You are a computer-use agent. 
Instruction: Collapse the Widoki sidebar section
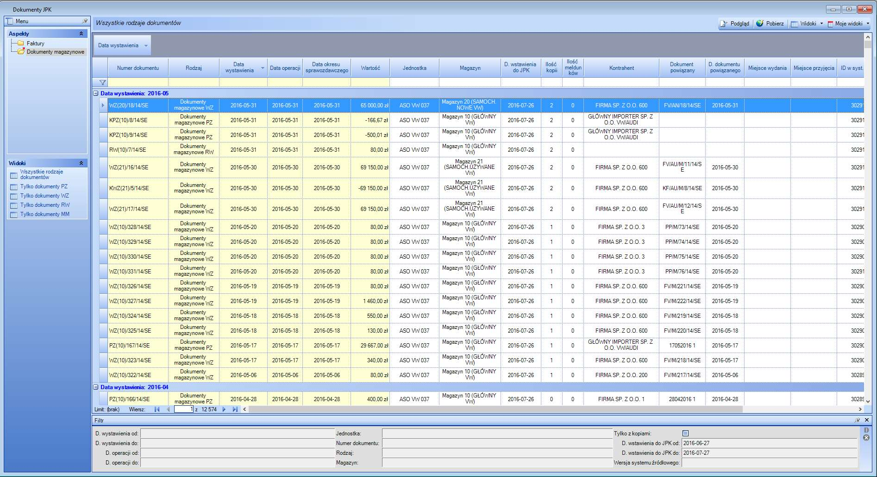coord(81,163)
